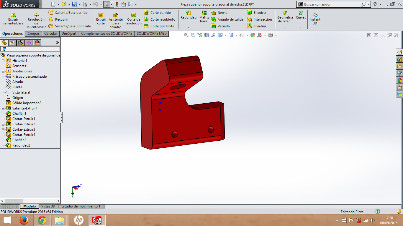Image resolution: width=403 pixels, height=226 pixels.
Task: Click the Vaciado shell tool
Action: pos(220,26)
